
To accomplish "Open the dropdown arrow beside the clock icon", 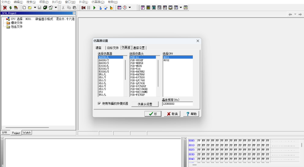I will click(130, 8).
